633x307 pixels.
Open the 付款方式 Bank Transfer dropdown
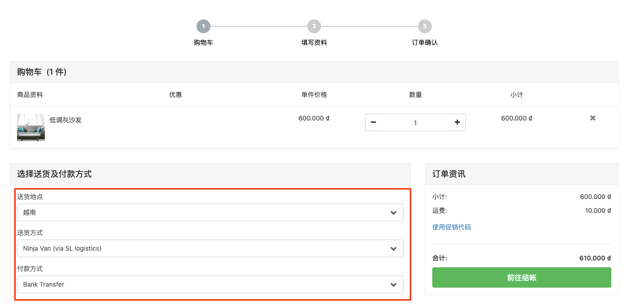click(210, 284)
